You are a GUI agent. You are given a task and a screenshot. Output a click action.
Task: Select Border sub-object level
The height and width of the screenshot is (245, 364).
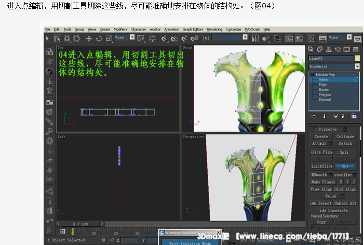pos(323,90)
